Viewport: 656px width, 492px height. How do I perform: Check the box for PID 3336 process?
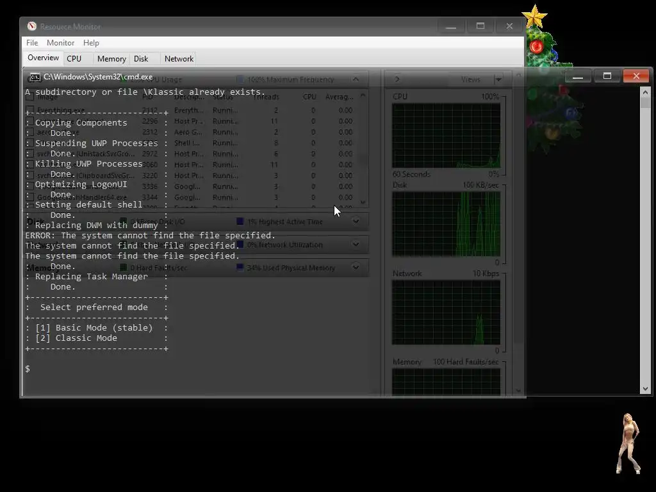(x=29, y=186)
